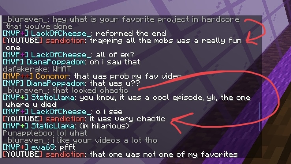Click the dafakerake username
The width and height of the screenshot is (291, 164).
(x=25, y=69)
